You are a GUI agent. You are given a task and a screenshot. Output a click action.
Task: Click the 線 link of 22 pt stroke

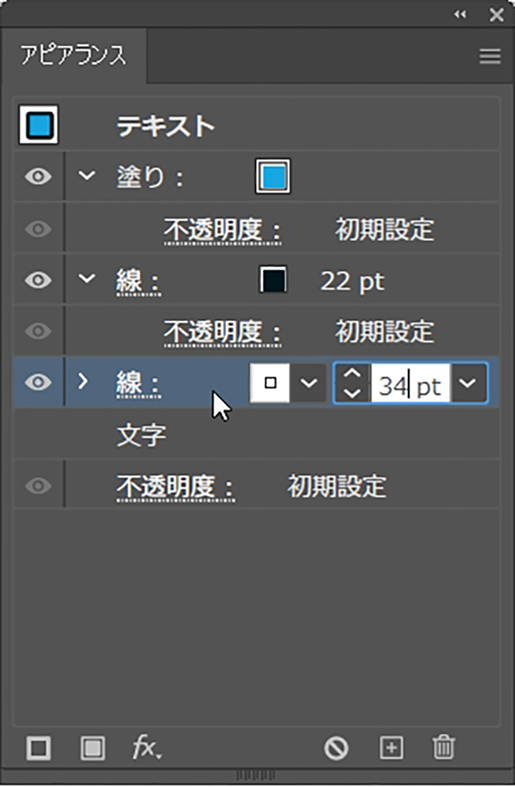pos(138,281)
